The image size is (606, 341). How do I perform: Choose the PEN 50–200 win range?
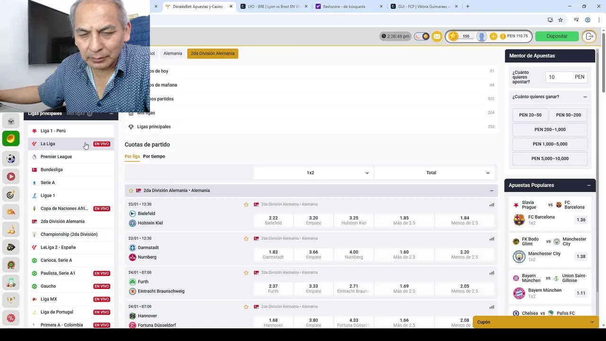568,115
